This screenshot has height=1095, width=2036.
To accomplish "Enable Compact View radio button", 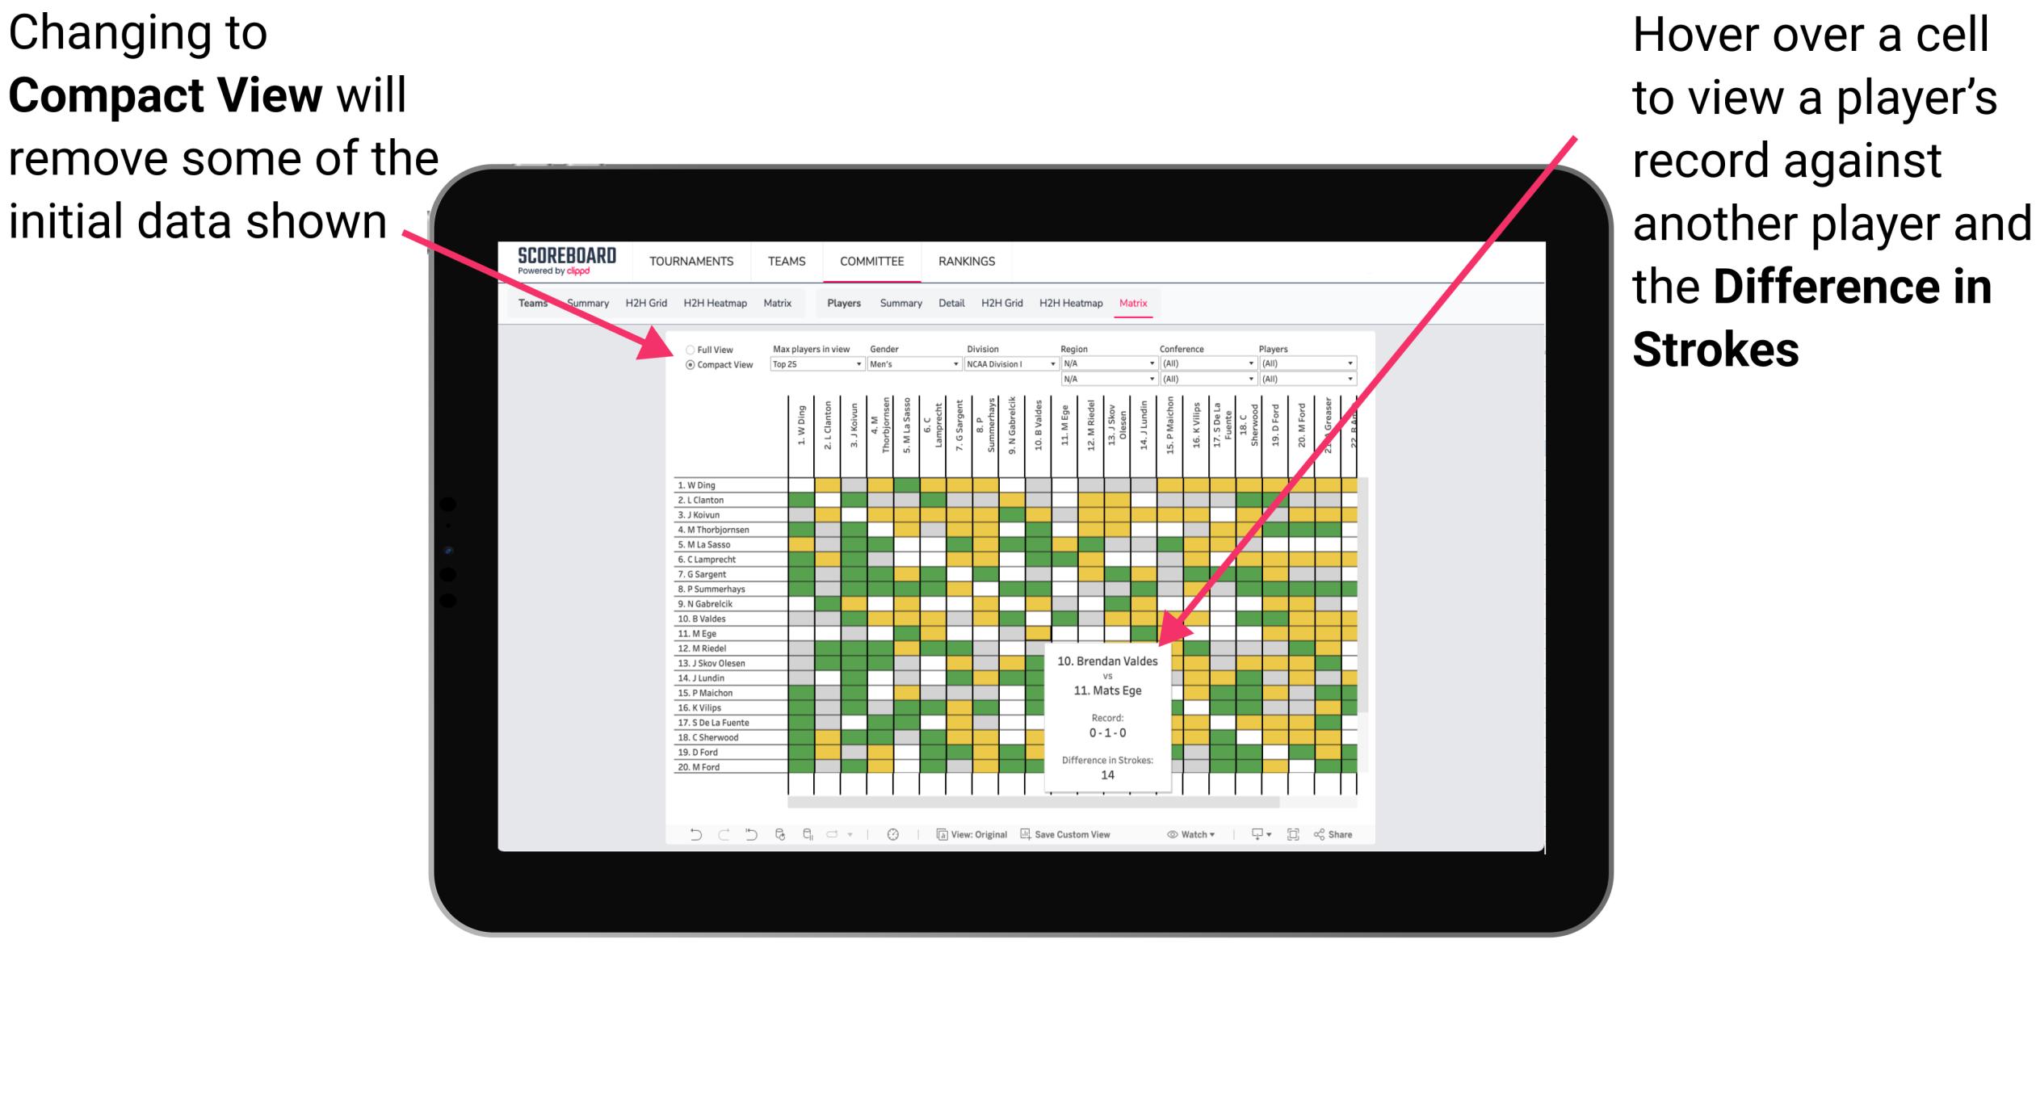I will pyautogui.click(x=689, y=367).
